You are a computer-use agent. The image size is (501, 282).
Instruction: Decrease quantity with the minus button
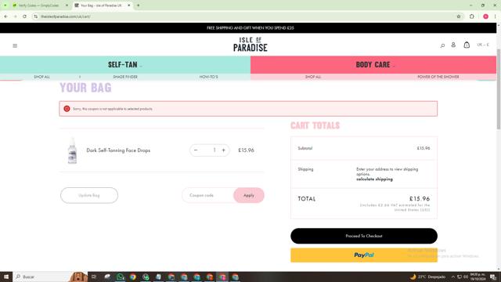coord(196,150)
